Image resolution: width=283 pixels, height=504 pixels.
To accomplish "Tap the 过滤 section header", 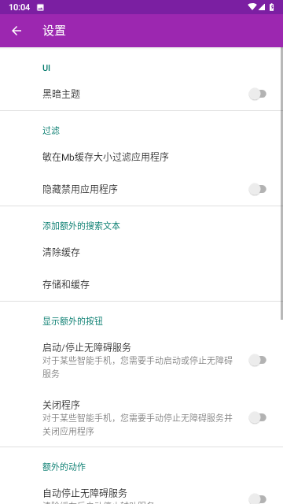I will (51, 131).
